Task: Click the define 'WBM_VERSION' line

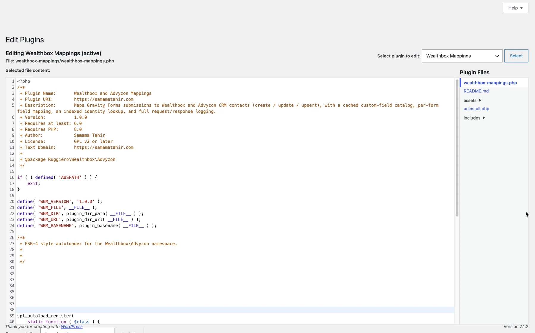Action: click(x=60, y=202)
